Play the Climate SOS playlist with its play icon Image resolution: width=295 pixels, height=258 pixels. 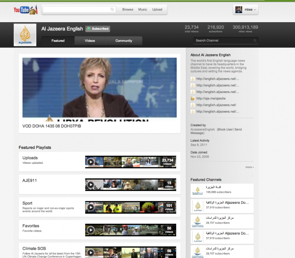point(91,252)
